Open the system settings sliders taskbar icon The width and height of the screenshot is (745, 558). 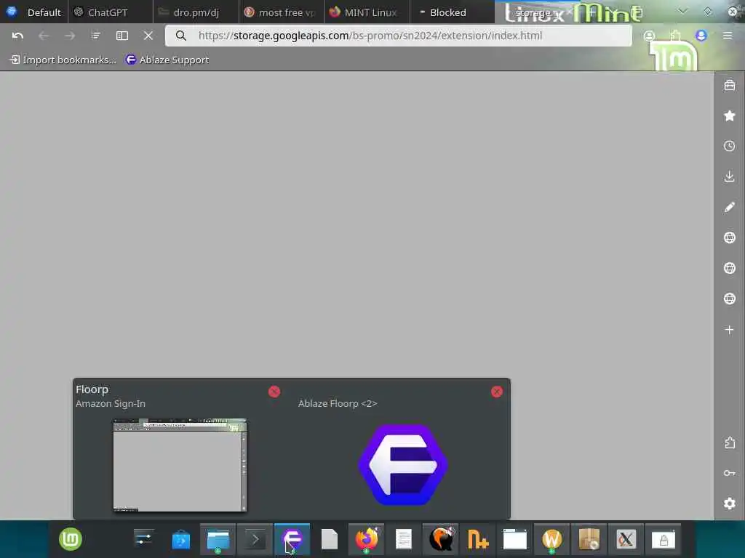(143, 540)
